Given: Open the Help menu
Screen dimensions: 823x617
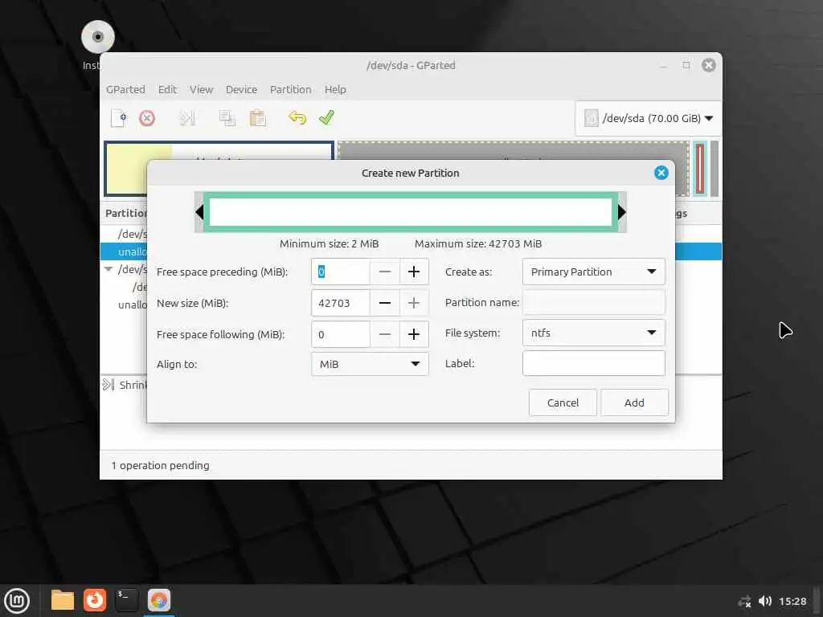Looking at the screenshot, I should click(335, 89).
